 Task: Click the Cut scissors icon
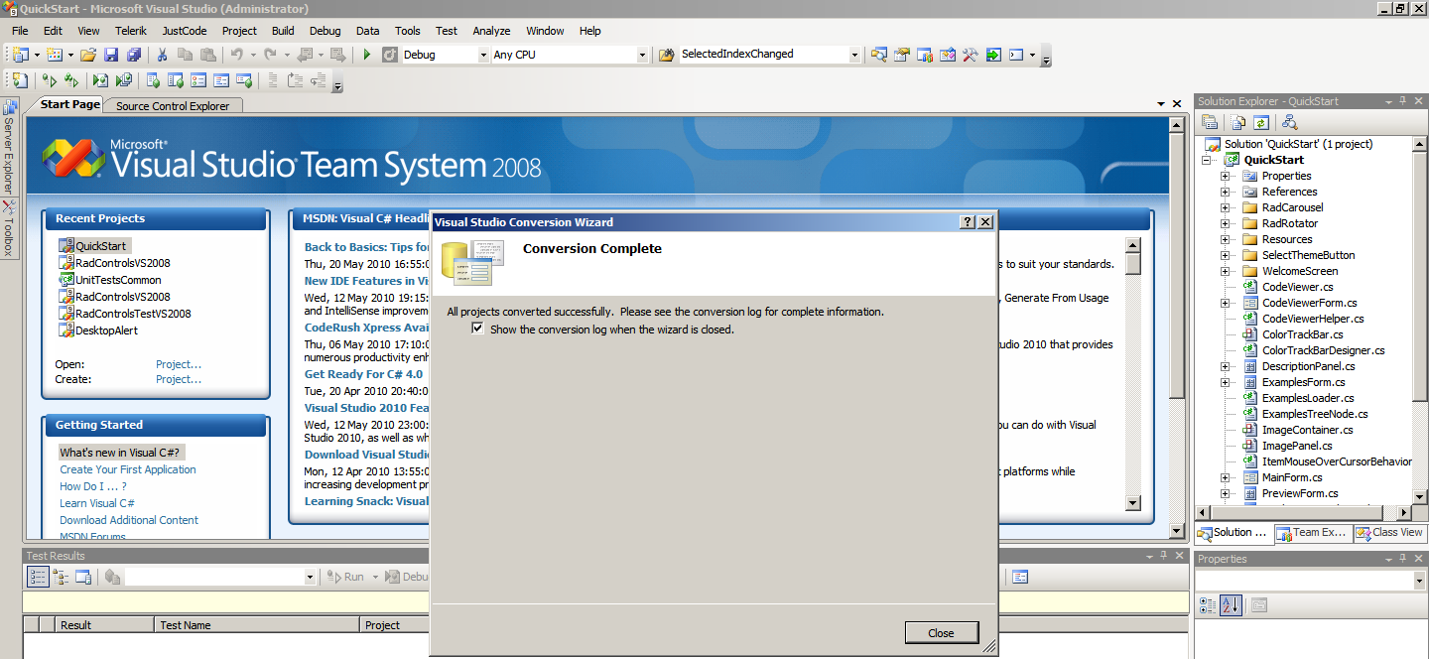[162, 55]
